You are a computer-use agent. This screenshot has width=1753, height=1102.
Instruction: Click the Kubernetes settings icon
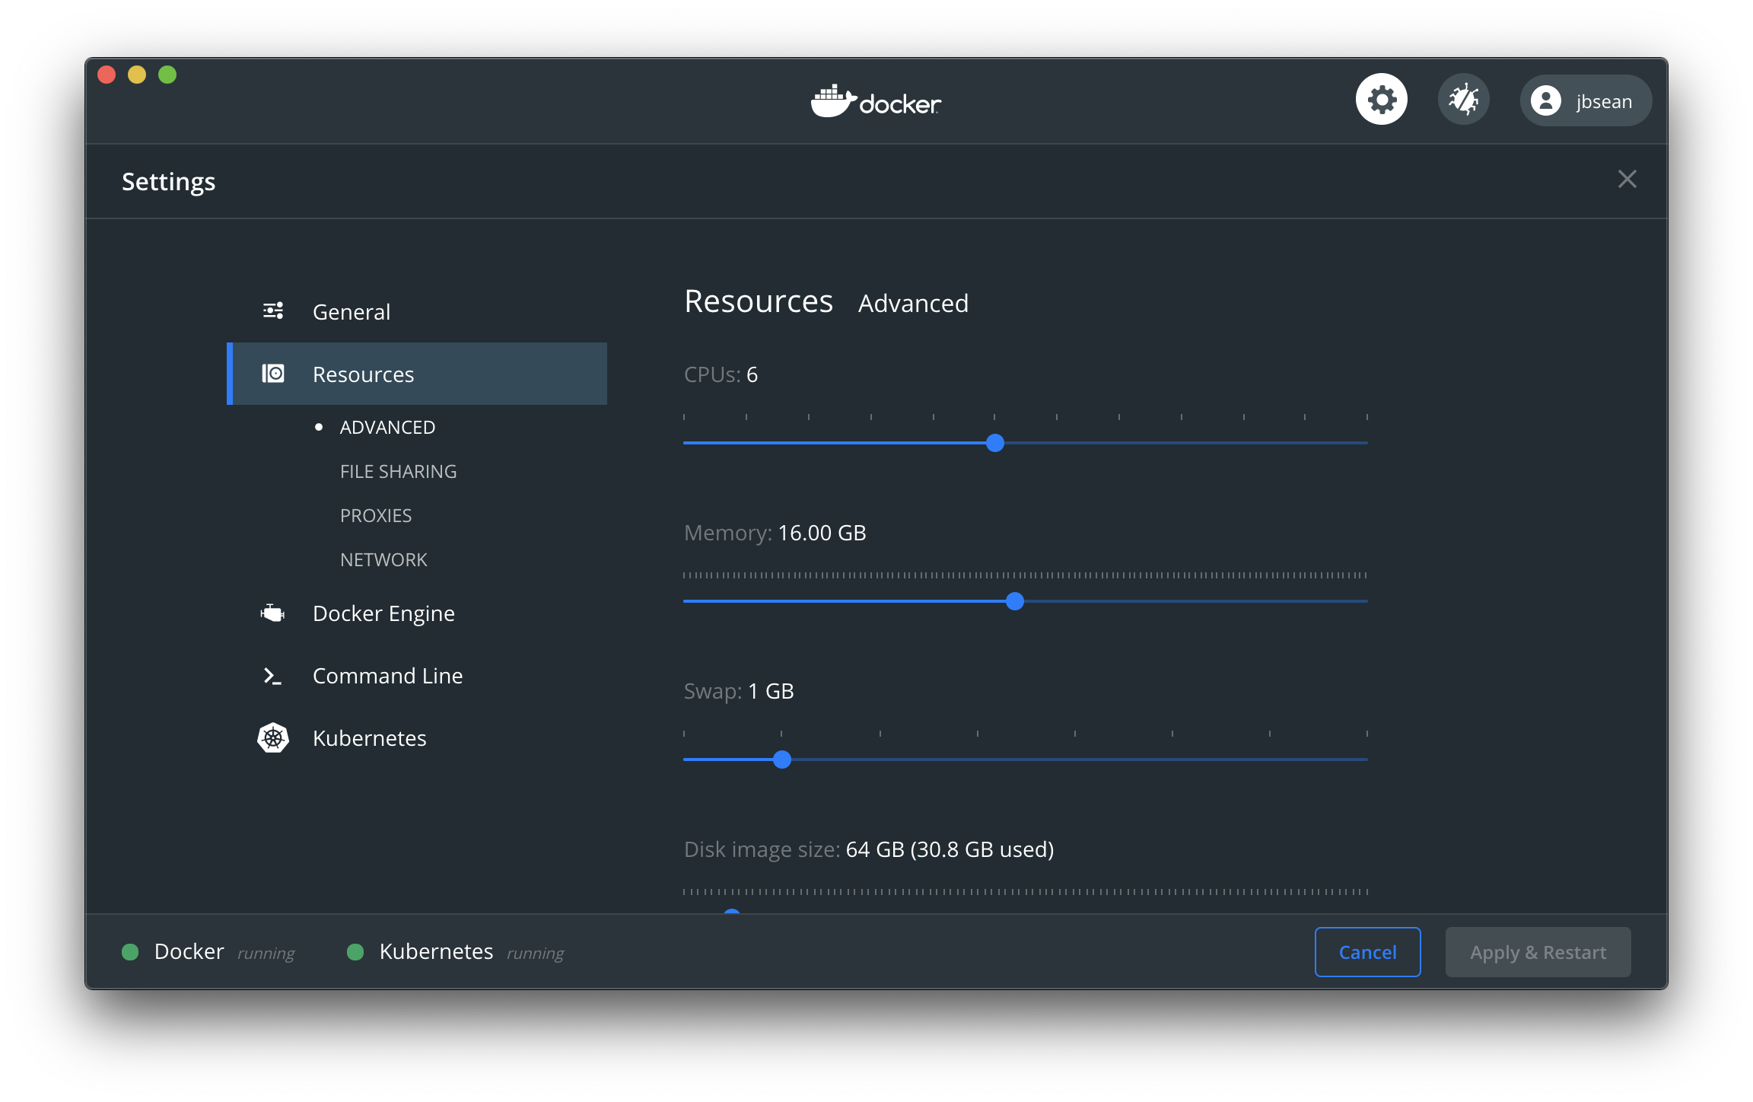click(x=274, y=737)
